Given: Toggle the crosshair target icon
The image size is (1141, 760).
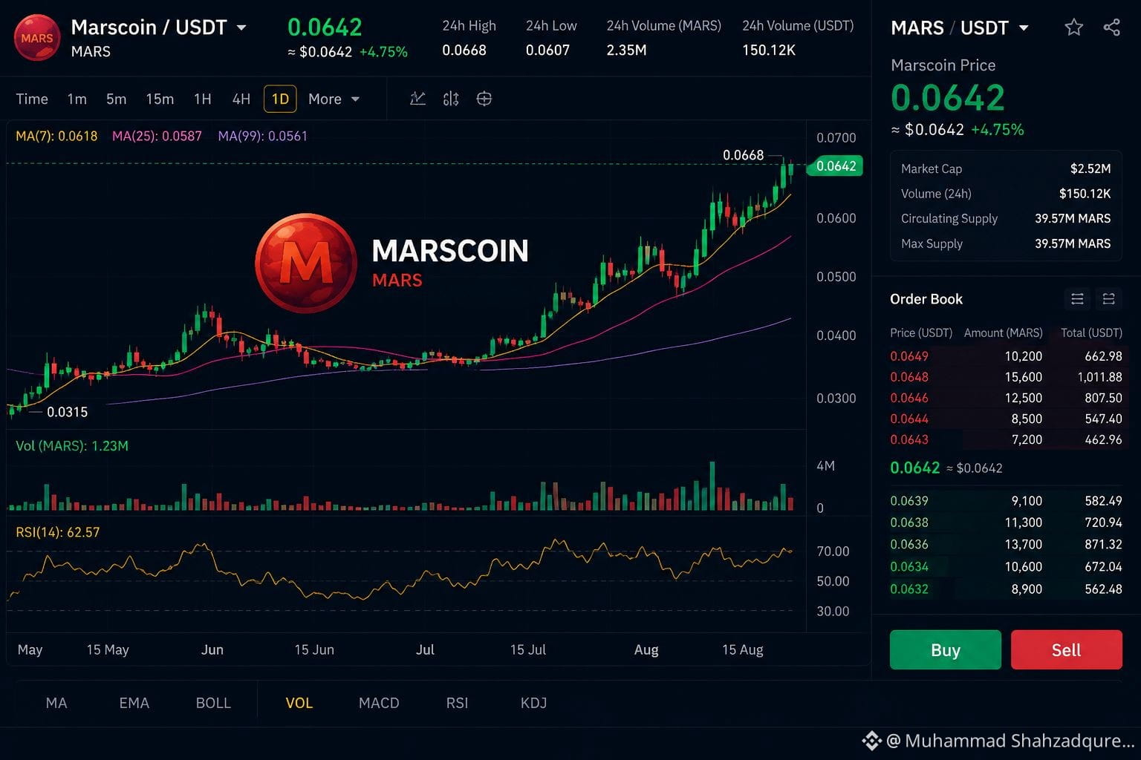Looking at the screenshot, I should 484,99.
